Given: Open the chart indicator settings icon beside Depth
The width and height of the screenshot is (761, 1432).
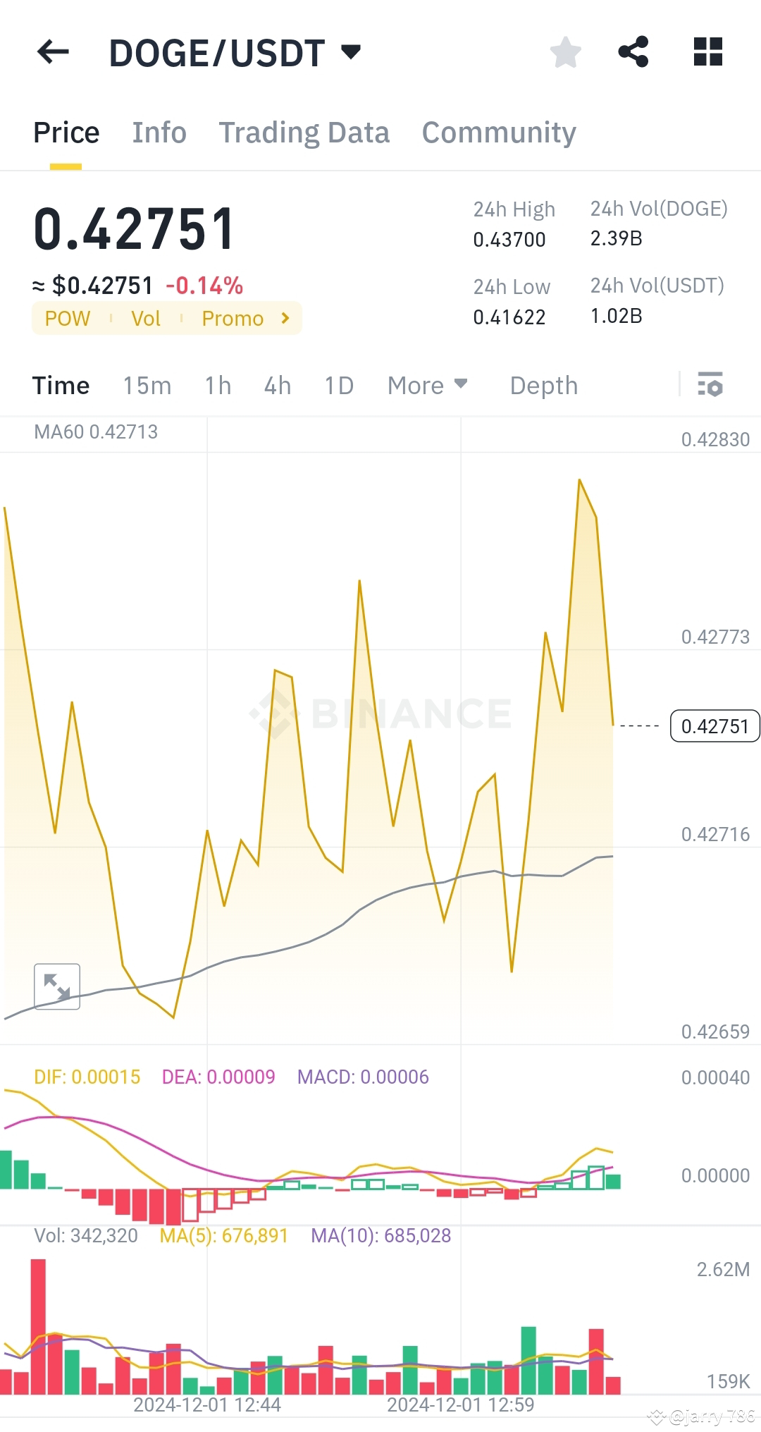Looking at the screenshot, I should 710,386.
